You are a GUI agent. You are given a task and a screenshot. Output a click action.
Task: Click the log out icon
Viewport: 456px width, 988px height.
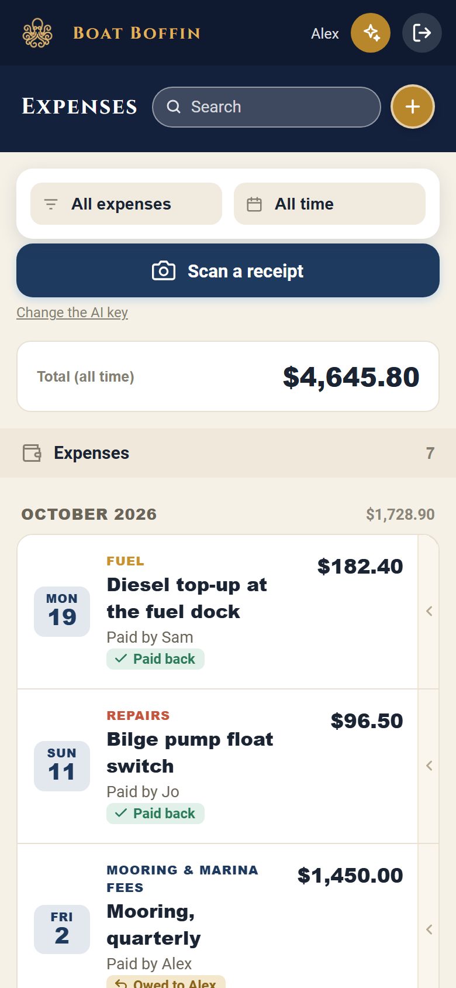(422, 33)
